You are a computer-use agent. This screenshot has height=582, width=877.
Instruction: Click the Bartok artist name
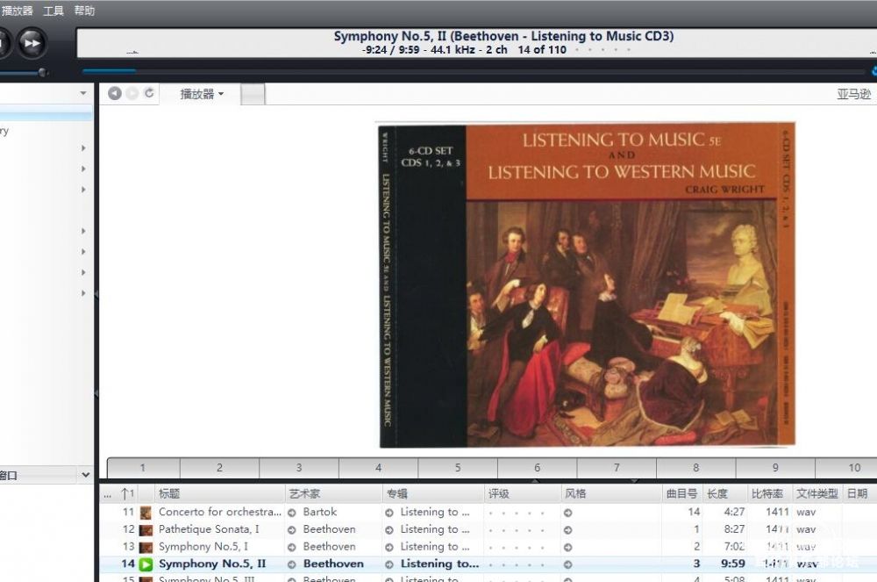pyautogui.click(x=320, y=512)
